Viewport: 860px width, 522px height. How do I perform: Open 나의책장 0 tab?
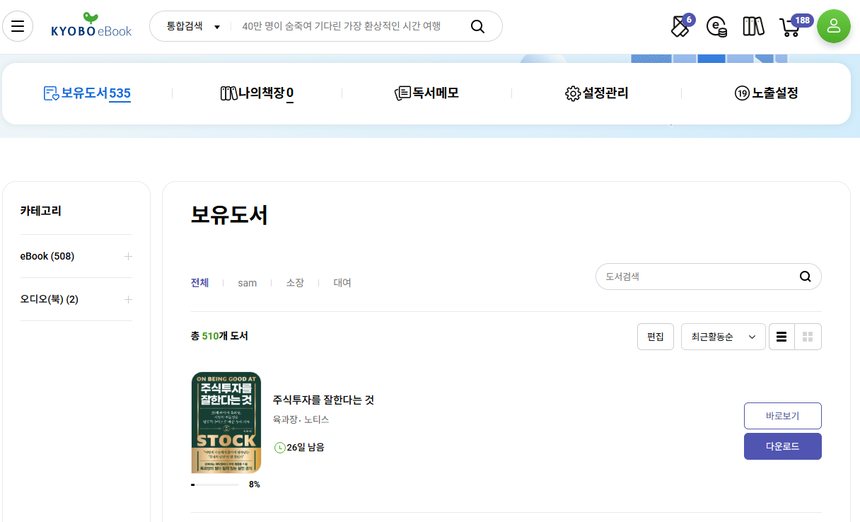[257, 93]
